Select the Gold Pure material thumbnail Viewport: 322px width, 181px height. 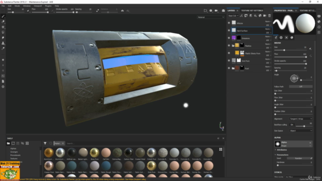coord(151,166)
